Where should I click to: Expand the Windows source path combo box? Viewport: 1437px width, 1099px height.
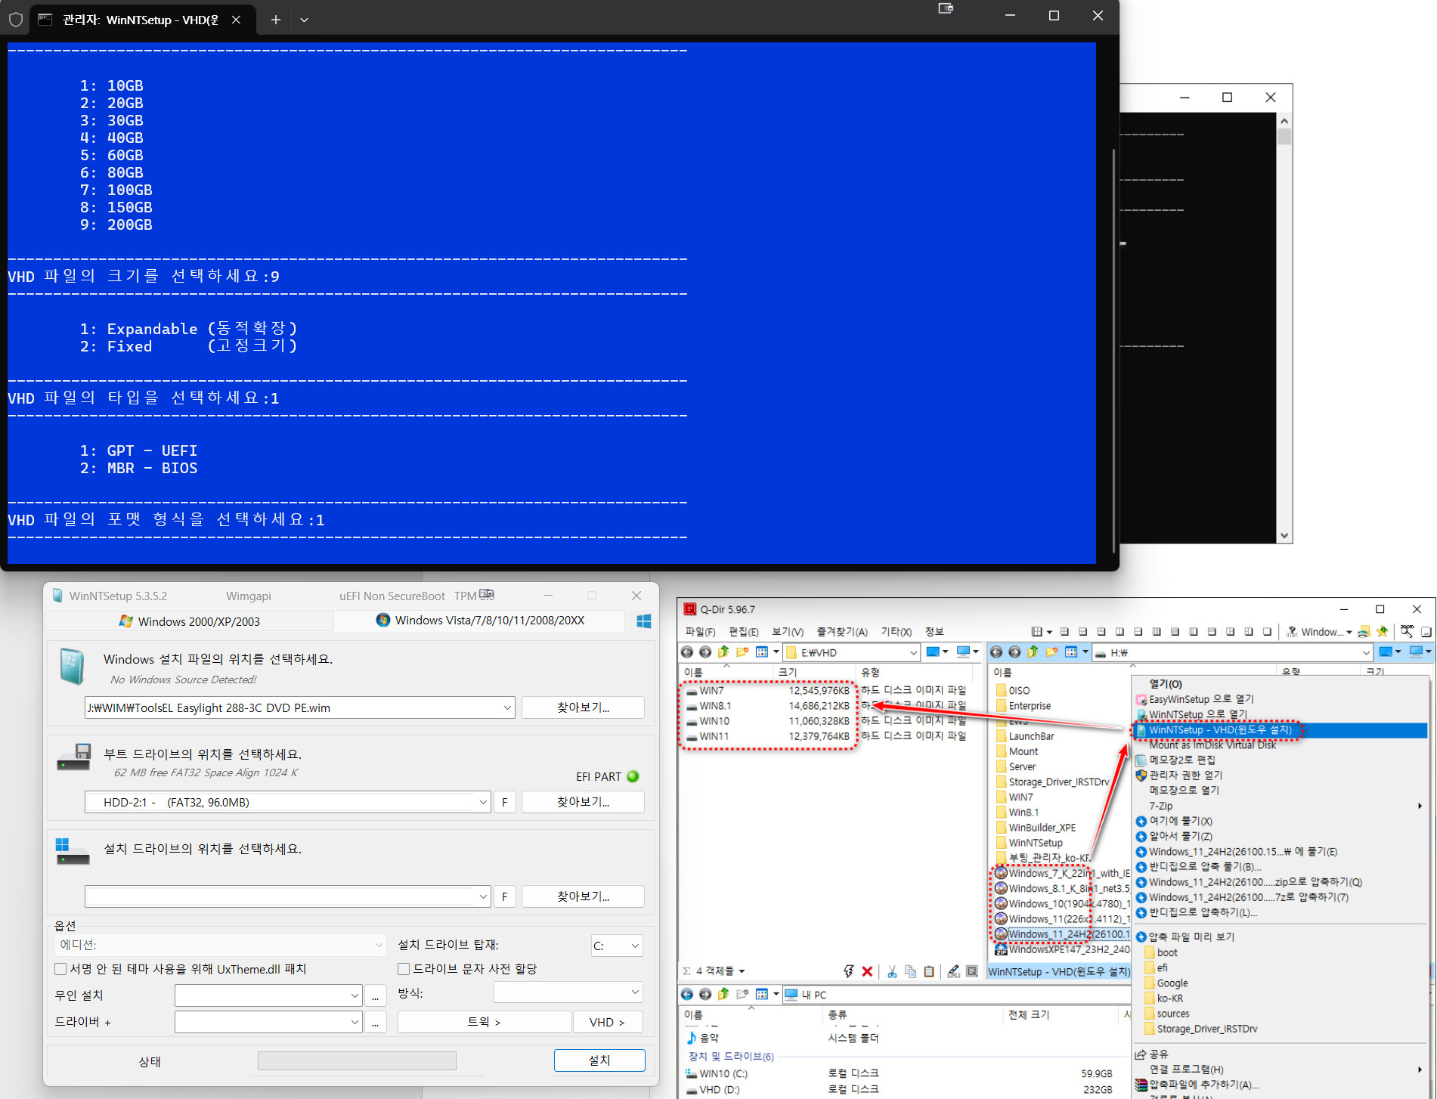point(507,707)
